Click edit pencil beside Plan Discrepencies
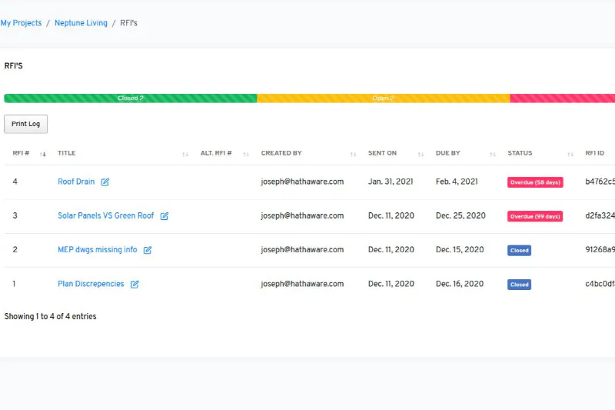This screenshot has width=615, height=410. [x=135, y=285]
